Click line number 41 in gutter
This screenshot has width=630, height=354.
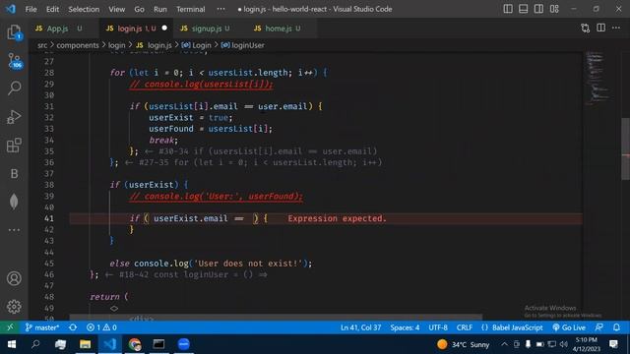tap(48, 218)
